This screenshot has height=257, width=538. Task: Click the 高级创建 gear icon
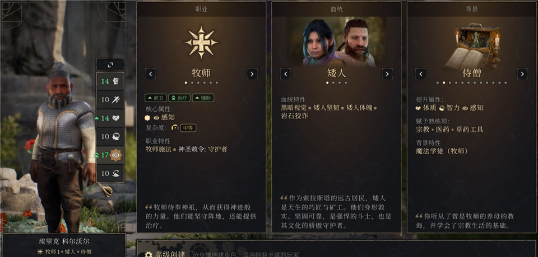(148, 254)
